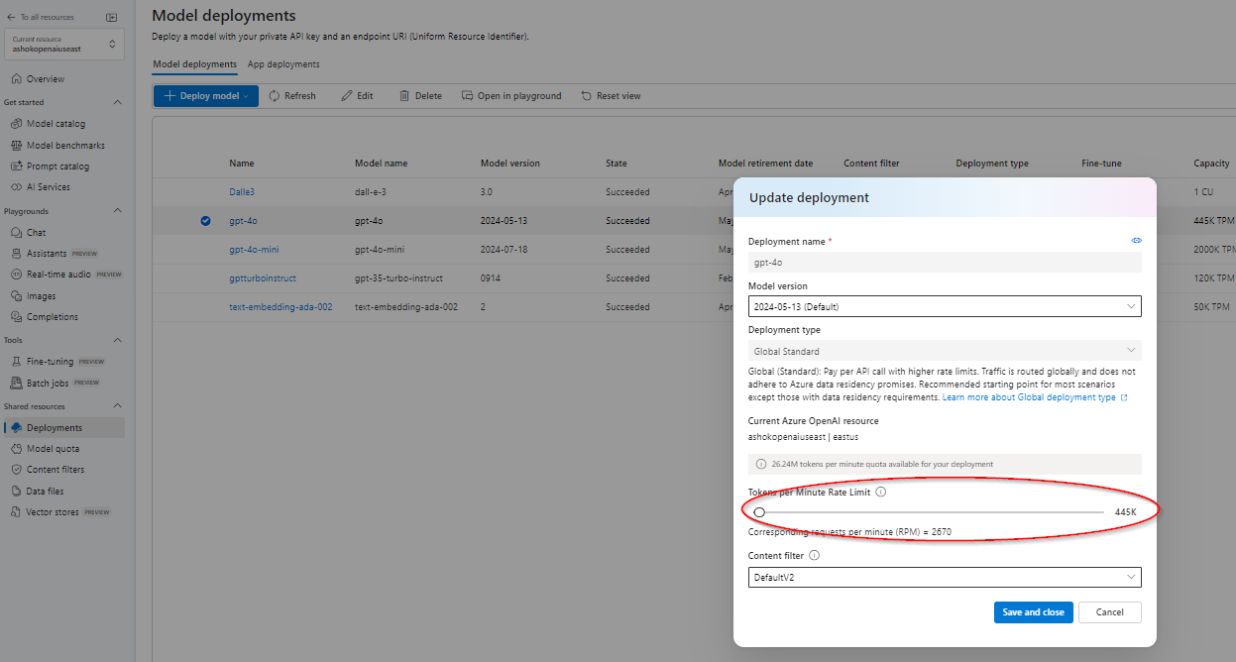
Task: Open the Completions playground
Action: coord(52,317)
